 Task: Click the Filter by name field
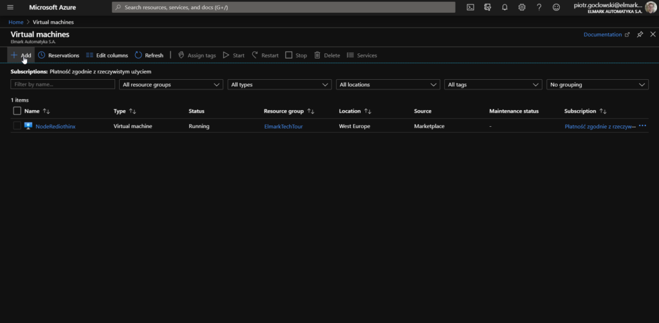tap(62, 84)
